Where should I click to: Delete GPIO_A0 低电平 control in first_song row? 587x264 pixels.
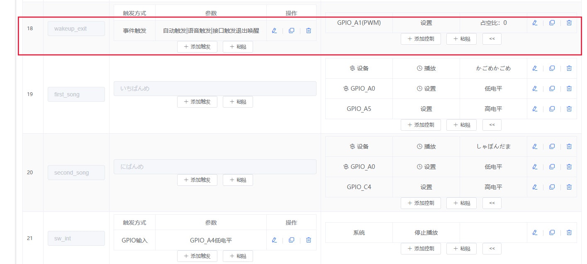pyautogui.click(x=569, y=88)
